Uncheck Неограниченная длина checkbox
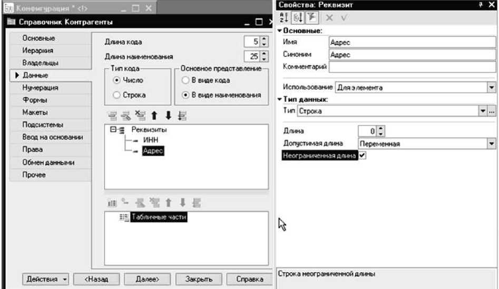The image size is (499, 289). tap(362, 155)
